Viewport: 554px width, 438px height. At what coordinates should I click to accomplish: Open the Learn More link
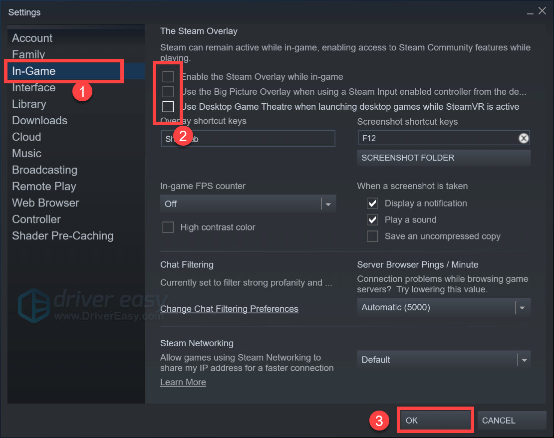[x=183, y=382]
